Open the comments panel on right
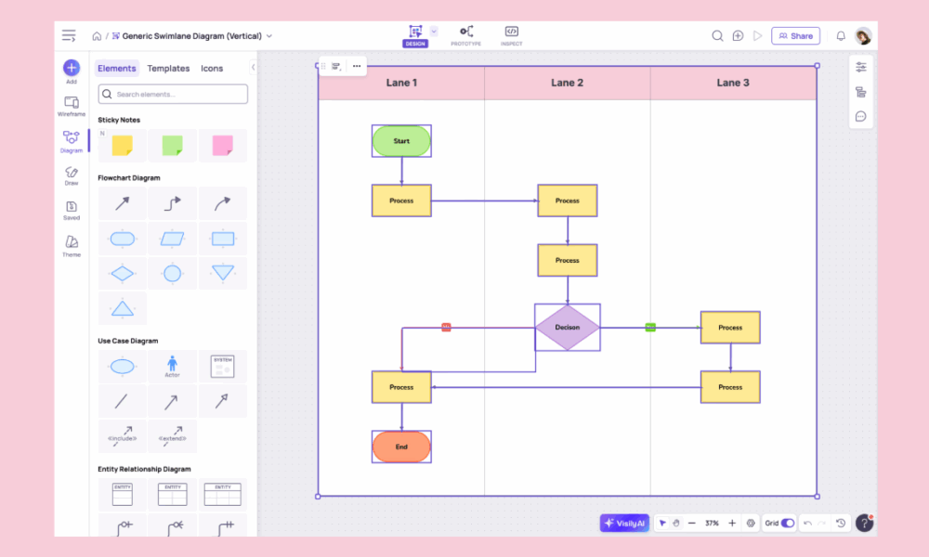The image size is (929, 557). click(861, 117)
